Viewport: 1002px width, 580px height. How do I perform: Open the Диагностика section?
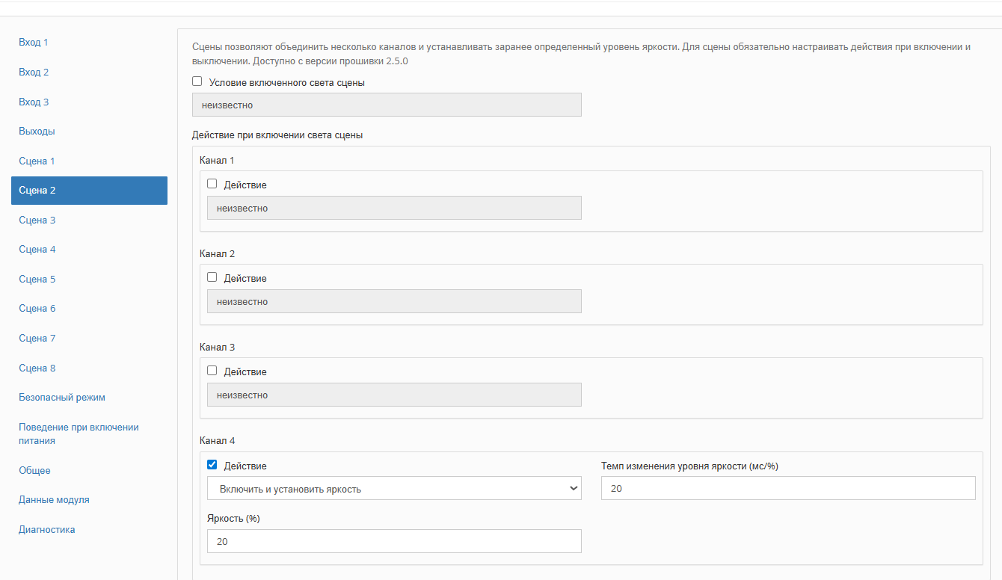47,530
